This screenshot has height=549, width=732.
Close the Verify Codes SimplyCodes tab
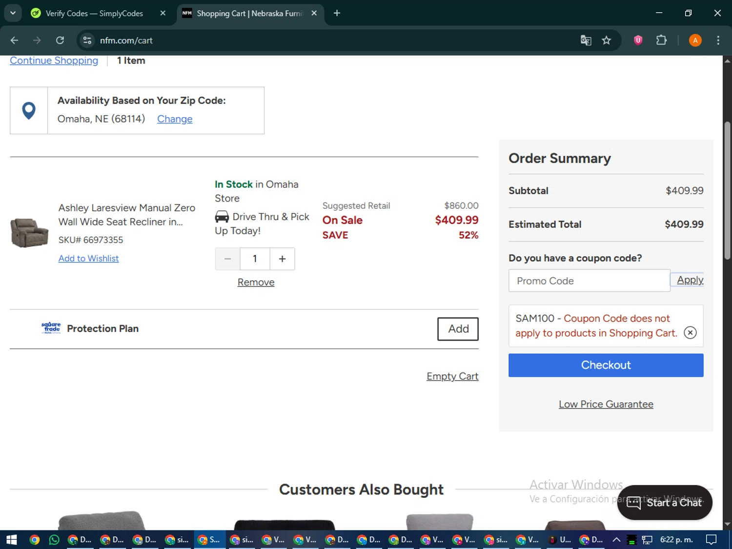pyautogui.click(x=163, y=13)
